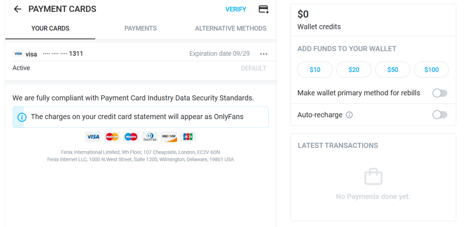The image size is (470, 227).
Task: Select the Your Cards tab
Action: (50, 28)
